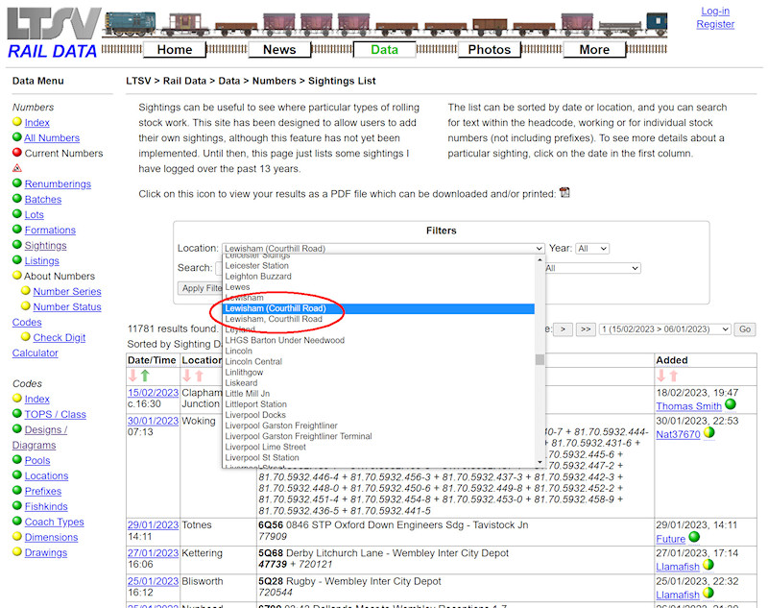Click the LTSV Rail Data logo
Screen dimensions: 768x608
coord(53,29)
